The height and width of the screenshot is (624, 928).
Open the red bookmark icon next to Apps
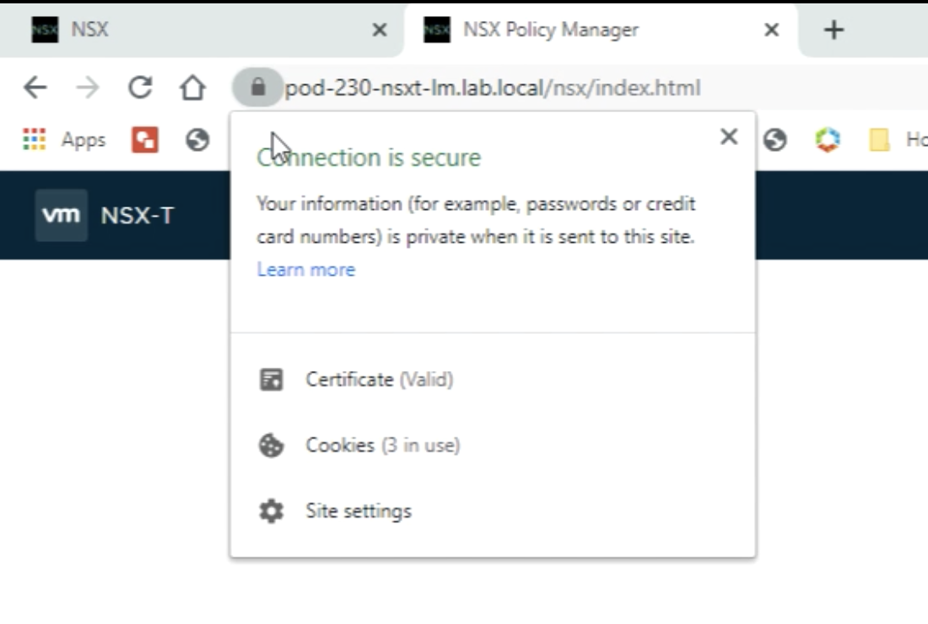click(x=145, y=140)
